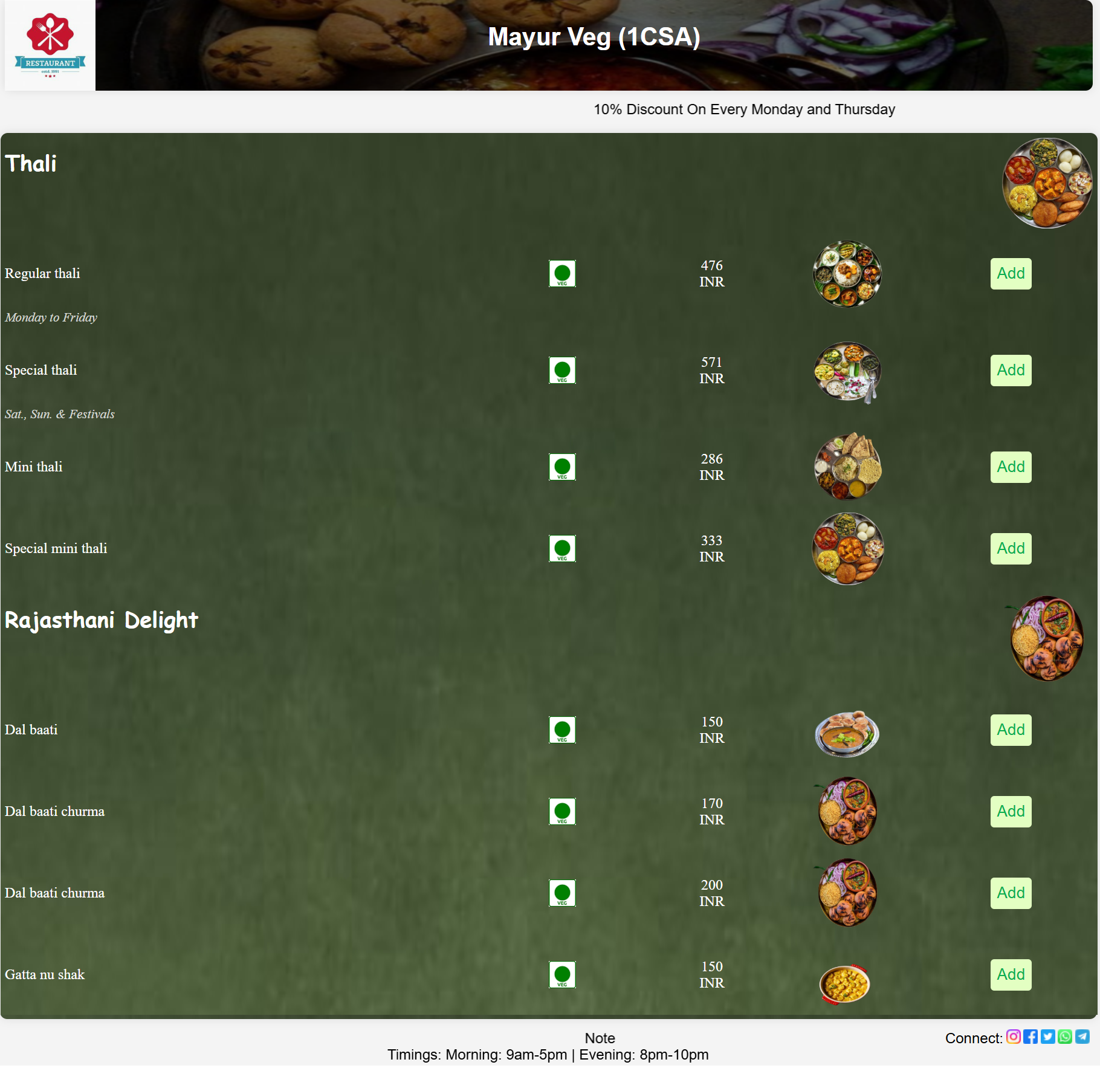This screenshot has height=1068, width=1100.
Task: Open the Thali category image
Action: point(1047,183)
